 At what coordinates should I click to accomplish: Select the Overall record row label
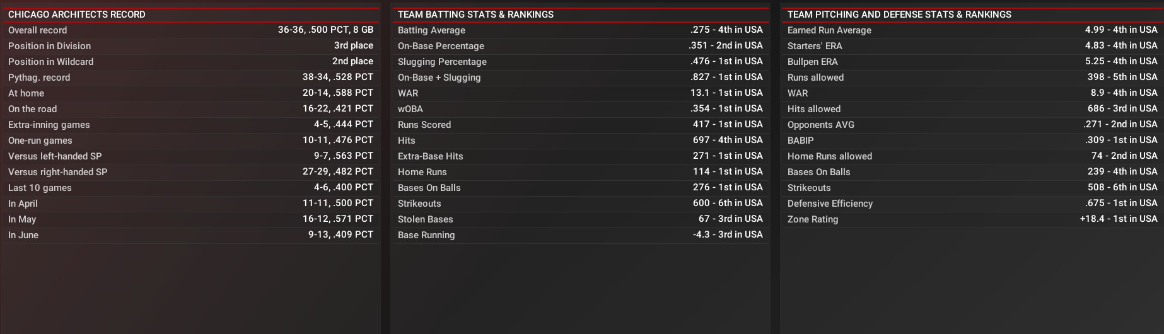pyautogui.click(x=38, y=30)
